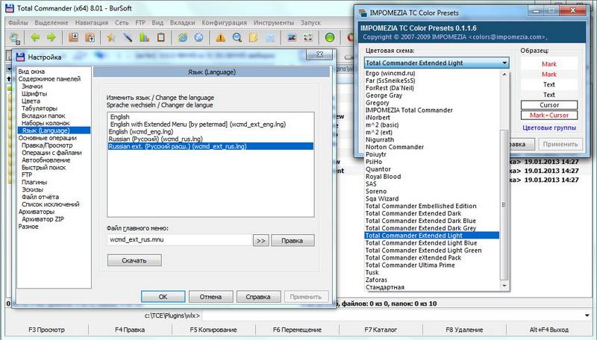This screenshot has height=340, width=597.
Task: Open file search magnifier icon
Action: click(x=237, y=37)
